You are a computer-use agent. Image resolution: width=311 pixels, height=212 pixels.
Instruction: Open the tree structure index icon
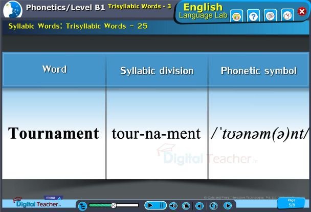[82, 206]
